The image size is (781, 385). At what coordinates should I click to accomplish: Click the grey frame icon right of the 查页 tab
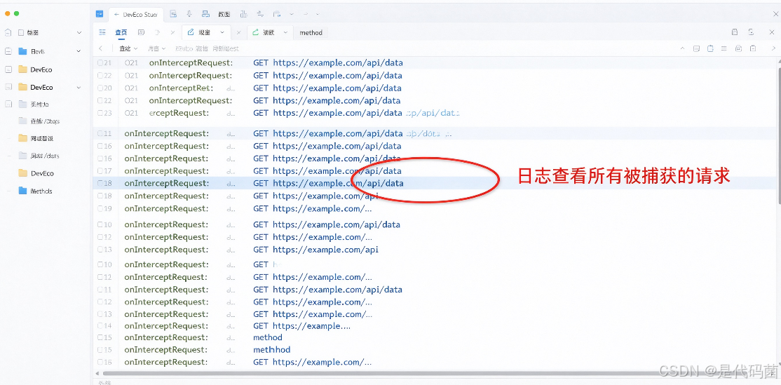coord(141,32)
